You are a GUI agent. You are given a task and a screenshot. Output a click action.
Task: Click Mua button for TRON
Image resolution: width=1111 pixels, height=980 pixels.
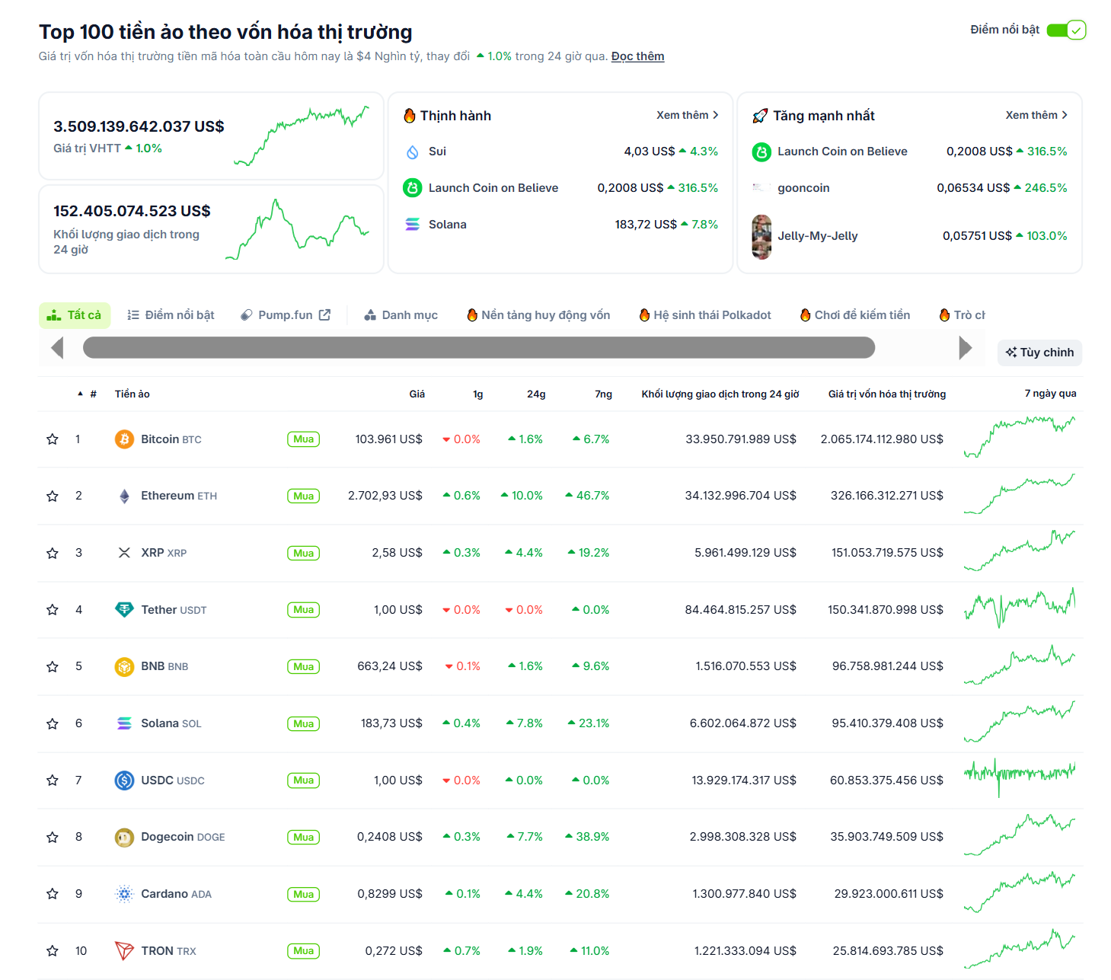[x=303, y=951]
